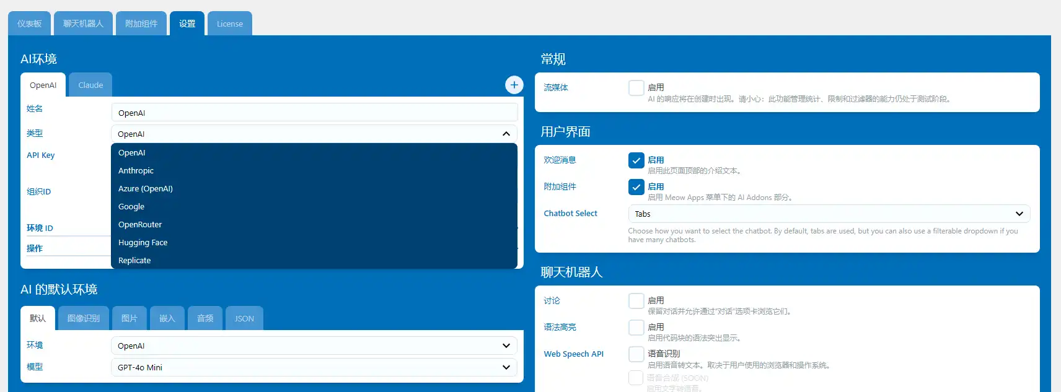Enable the 语音识别 checkbox
Viewport: 1061px width, 392px height.
pyautogui.click(x=636, y=354)
